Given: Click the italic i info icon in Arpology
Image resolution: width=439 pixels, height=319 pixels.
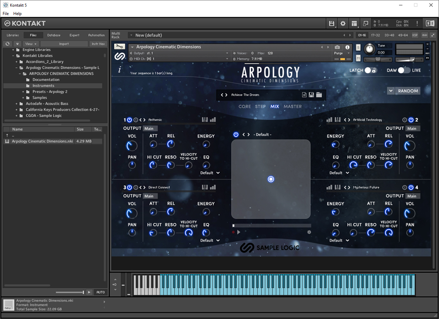Looking at the screenshot, I should pyautogui.click(x=120, y=70).
